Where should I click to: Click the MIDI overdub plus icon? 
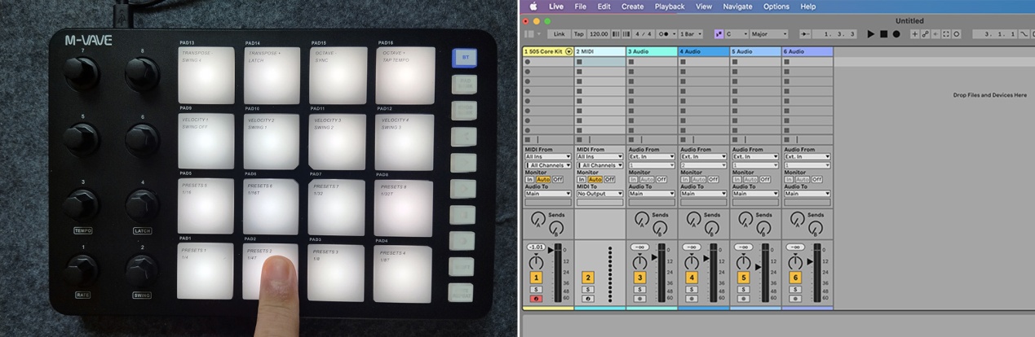915,34
